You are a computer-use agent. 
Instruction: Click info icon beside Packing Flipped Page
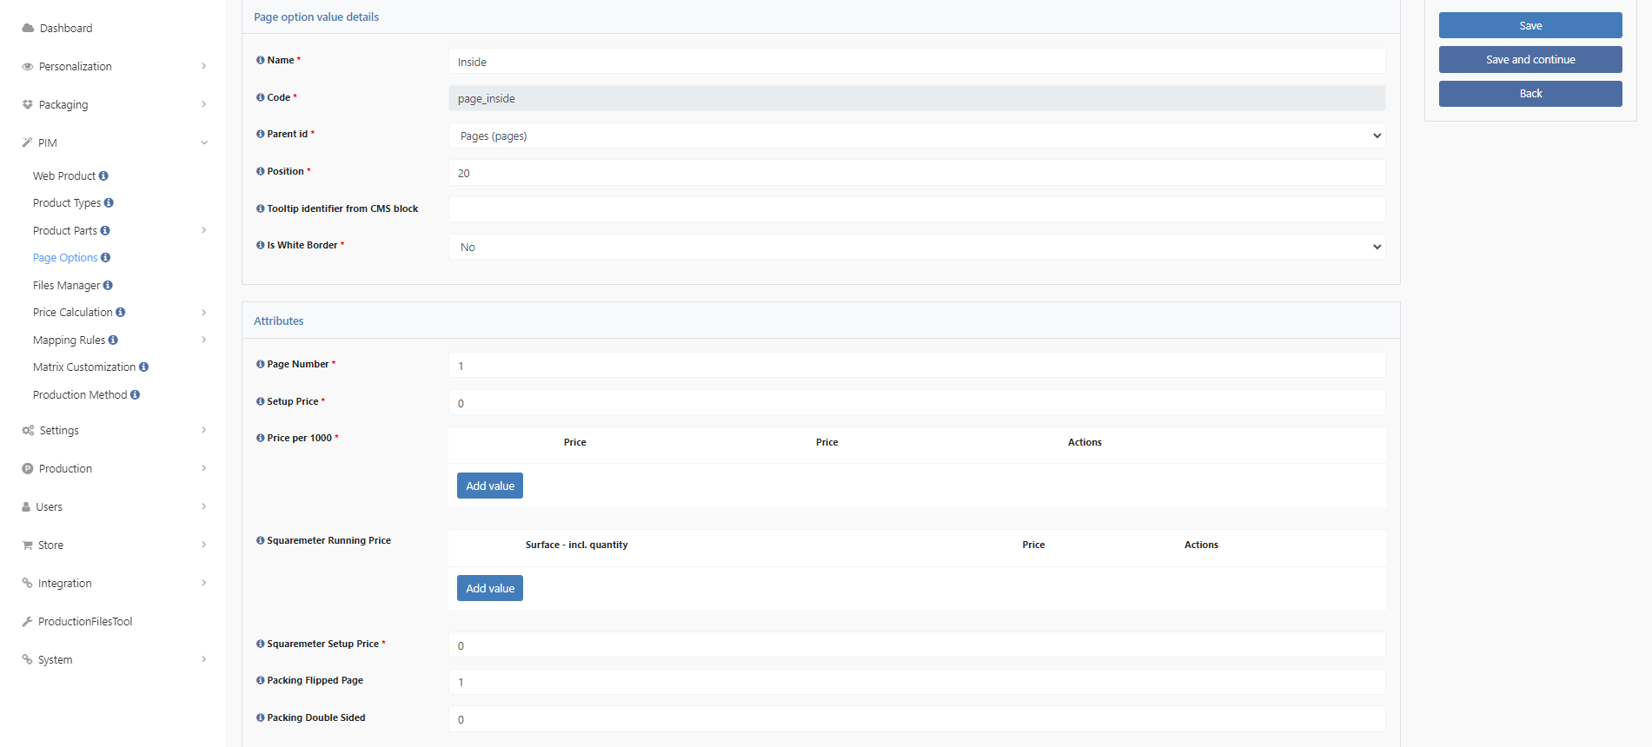(260, 680)
